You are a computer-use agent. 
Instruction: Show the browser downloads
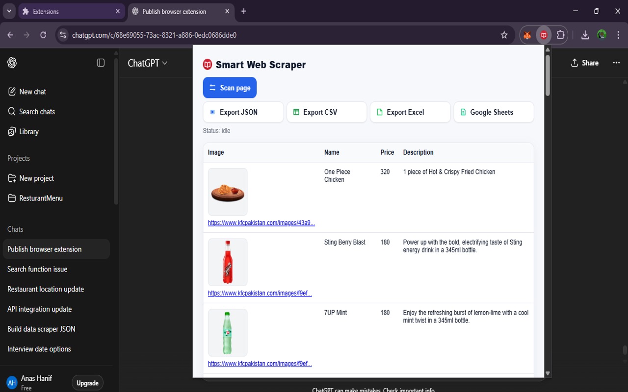(x=585, y=35)
